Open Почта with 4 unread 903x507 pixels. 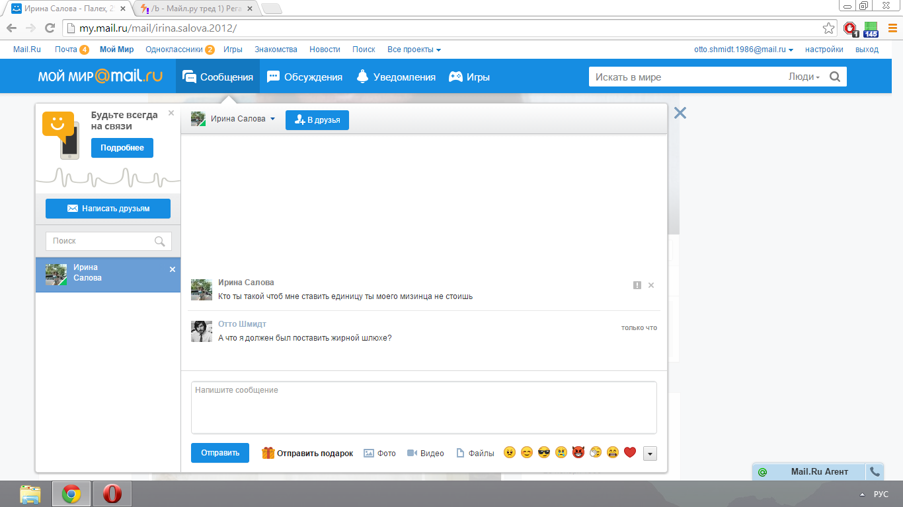click(x=71, y=50)
